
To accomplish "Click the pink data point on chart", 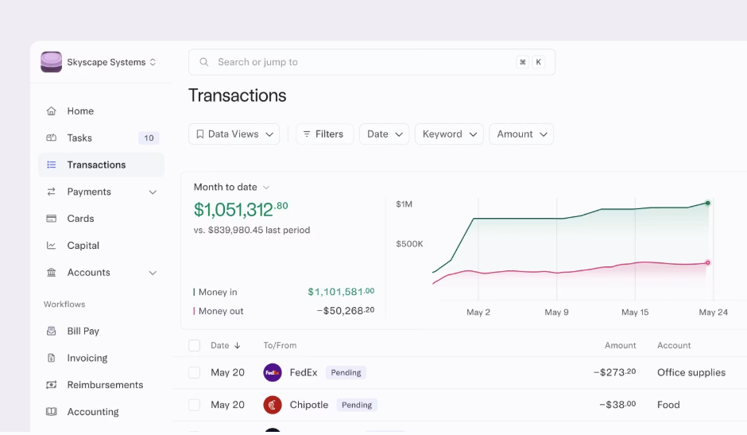I will pos(708,262).
